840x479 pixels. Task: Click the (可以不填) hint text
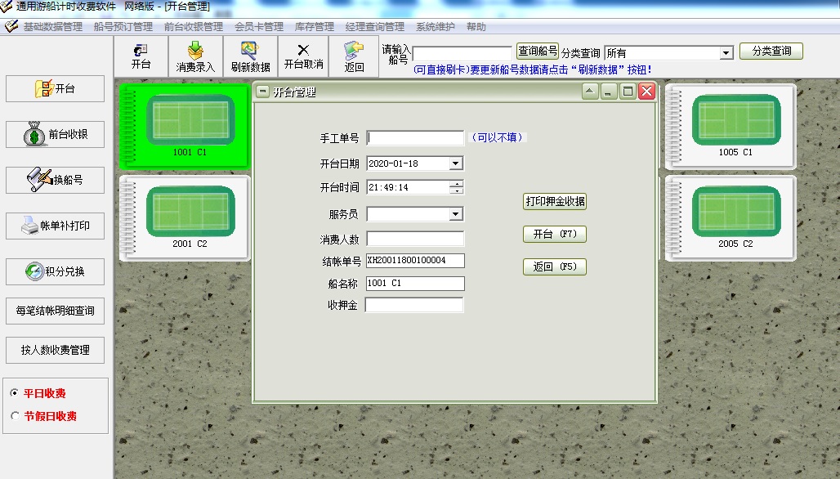[498, 137]
